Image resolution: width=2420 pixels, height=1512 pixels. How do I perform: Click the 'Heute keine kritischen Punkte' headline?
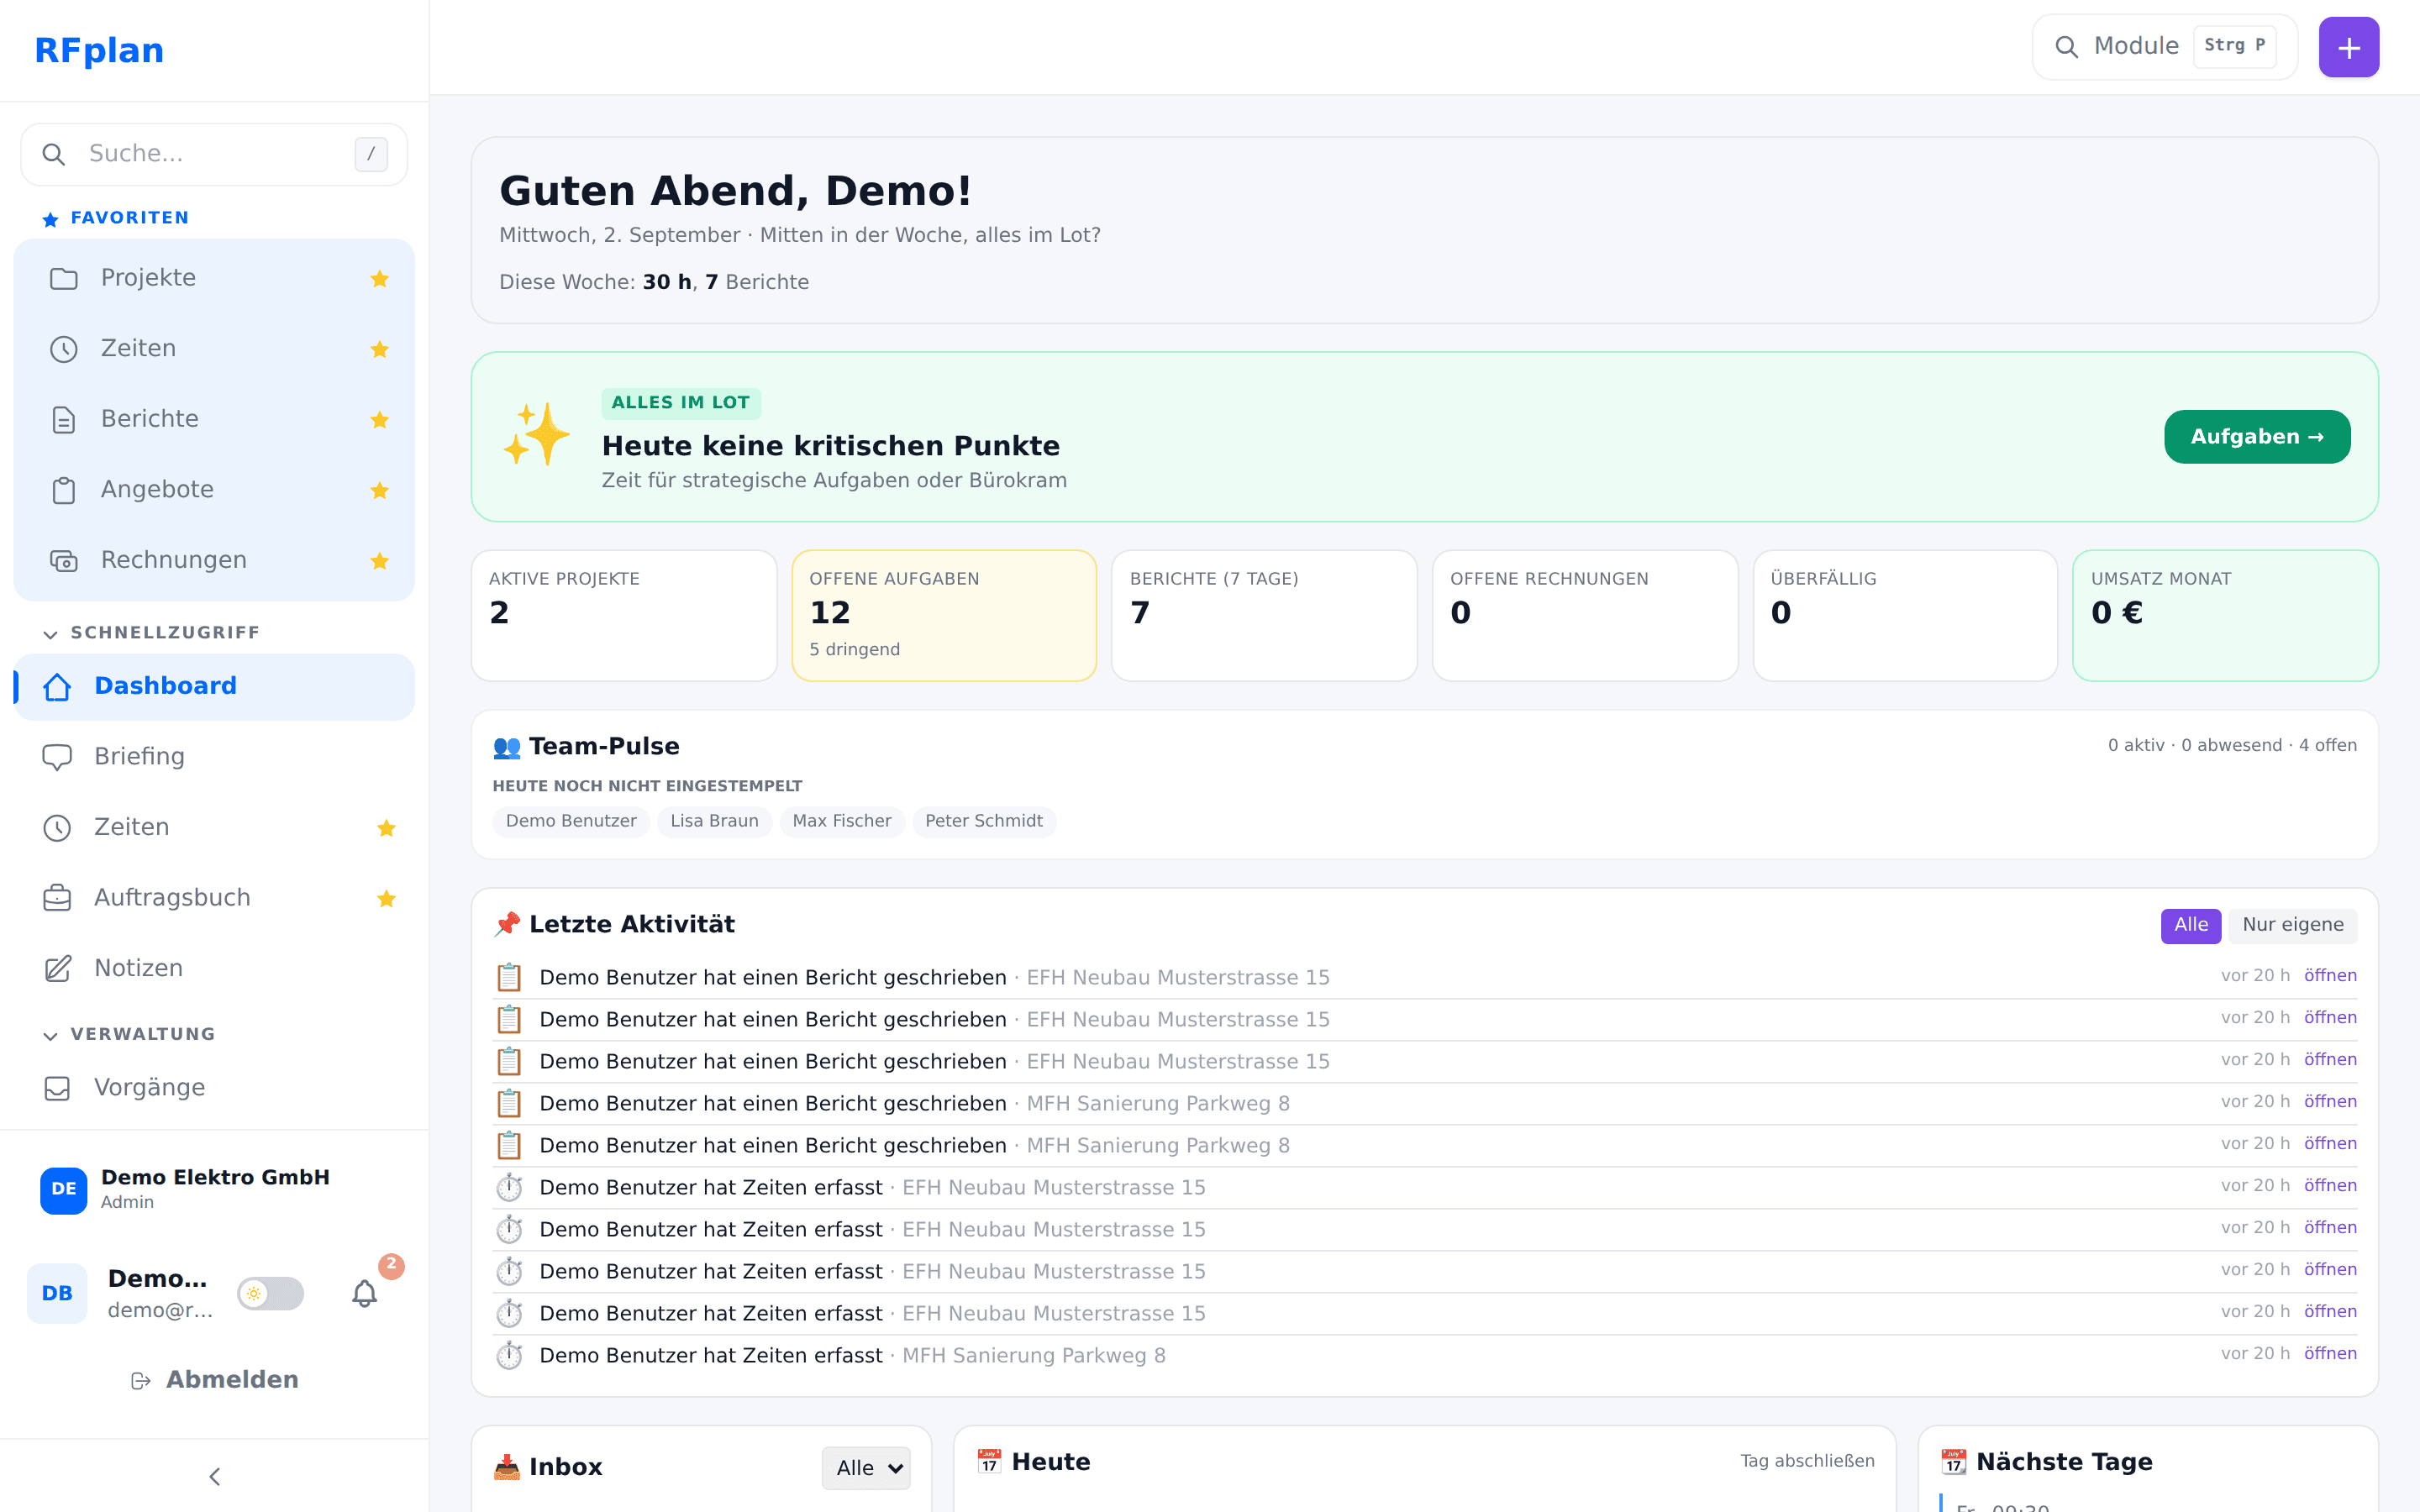pyautogui.click(x=831, y=446)
